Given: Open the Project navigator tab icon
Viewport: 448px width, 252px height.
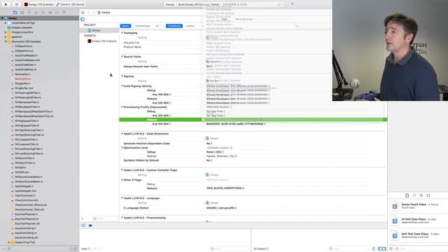Looking at the screenshot, I should 15,13.
